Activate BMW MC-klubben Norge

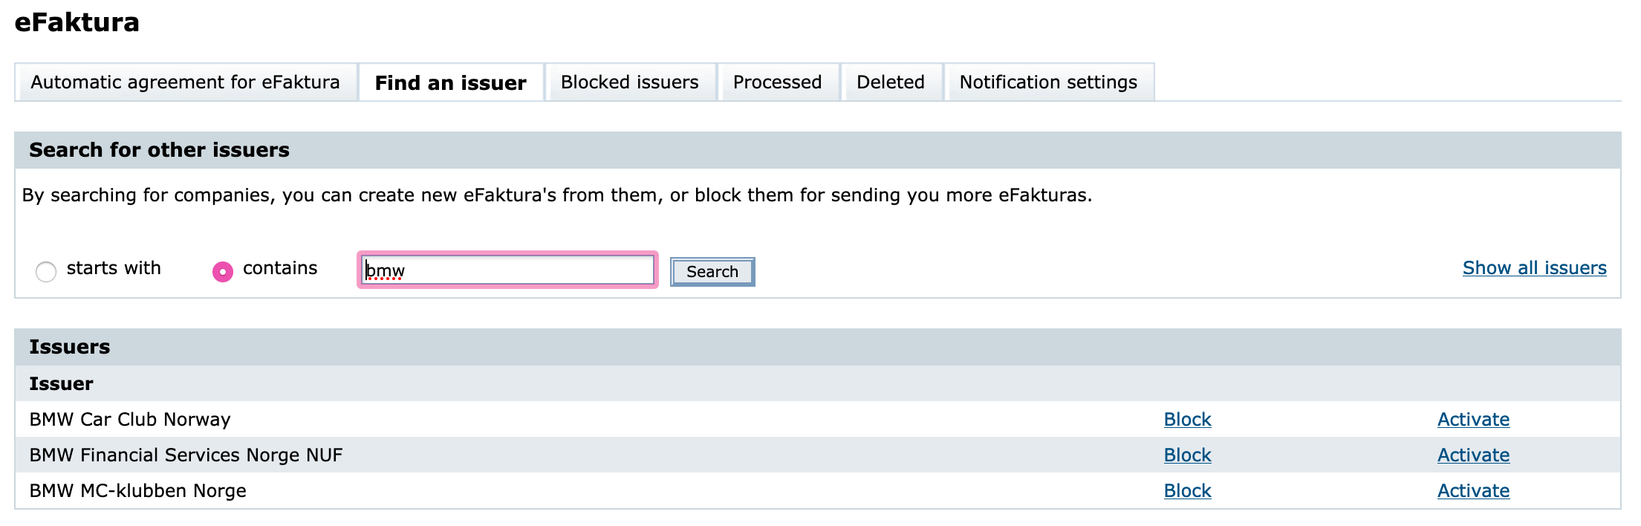pos(1473,491)
